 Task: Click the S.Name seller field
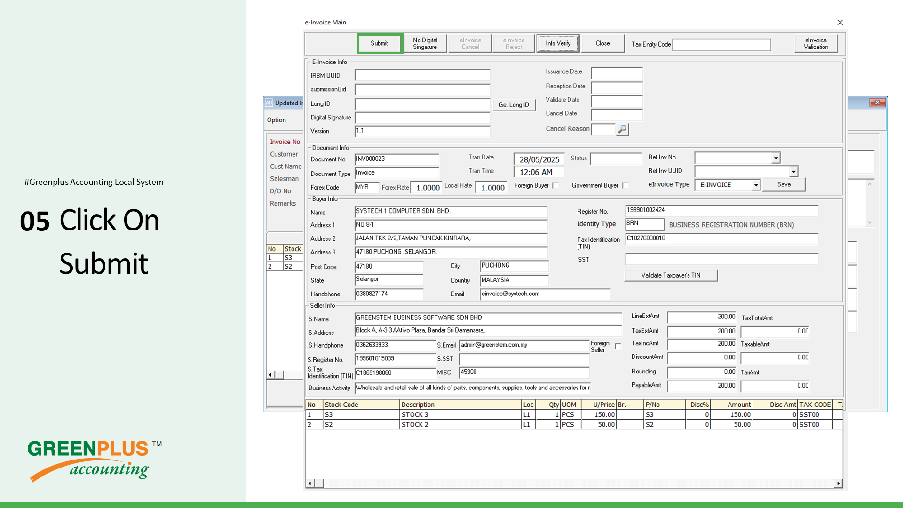[488, 318]
